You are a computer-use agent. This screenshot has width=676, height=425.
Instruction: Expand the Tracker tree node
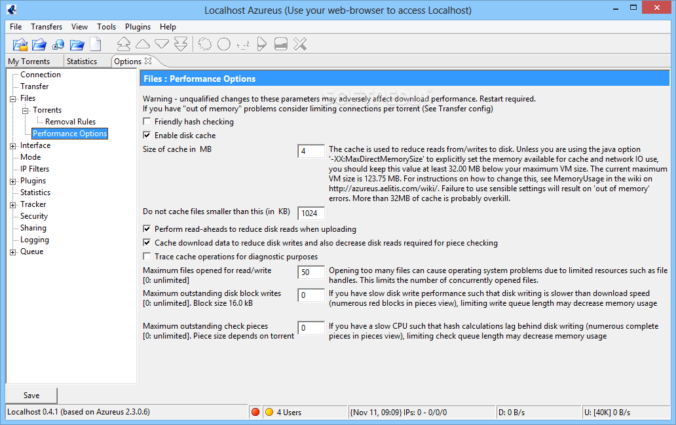pyautogui.click(x=13, y=205)
